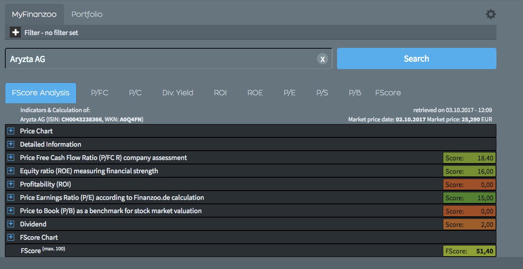Select the FScore tab

click(387, 93)
